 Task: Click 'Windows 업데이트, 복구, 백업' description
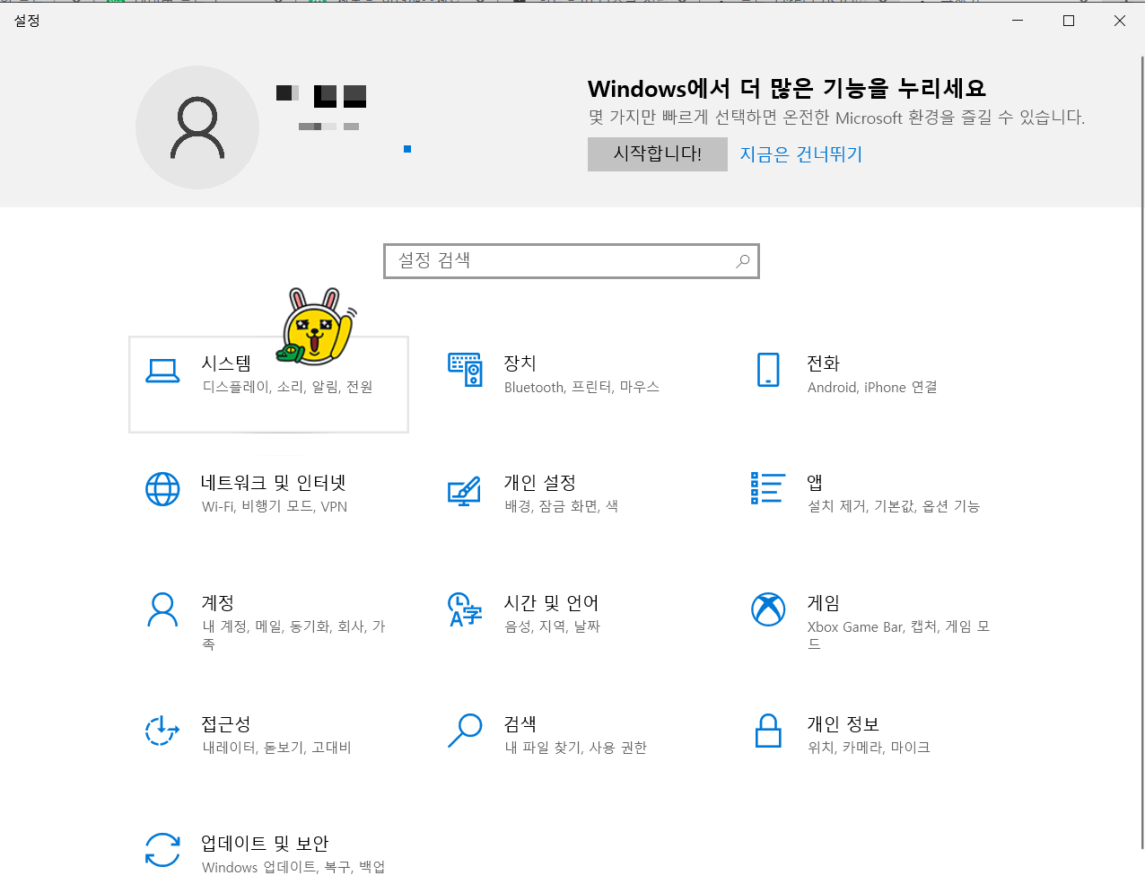tap(293, 867)
